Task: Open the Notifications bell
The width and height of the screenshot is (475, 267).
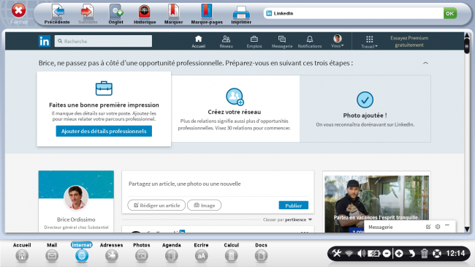Action: (x=310, y=42)
